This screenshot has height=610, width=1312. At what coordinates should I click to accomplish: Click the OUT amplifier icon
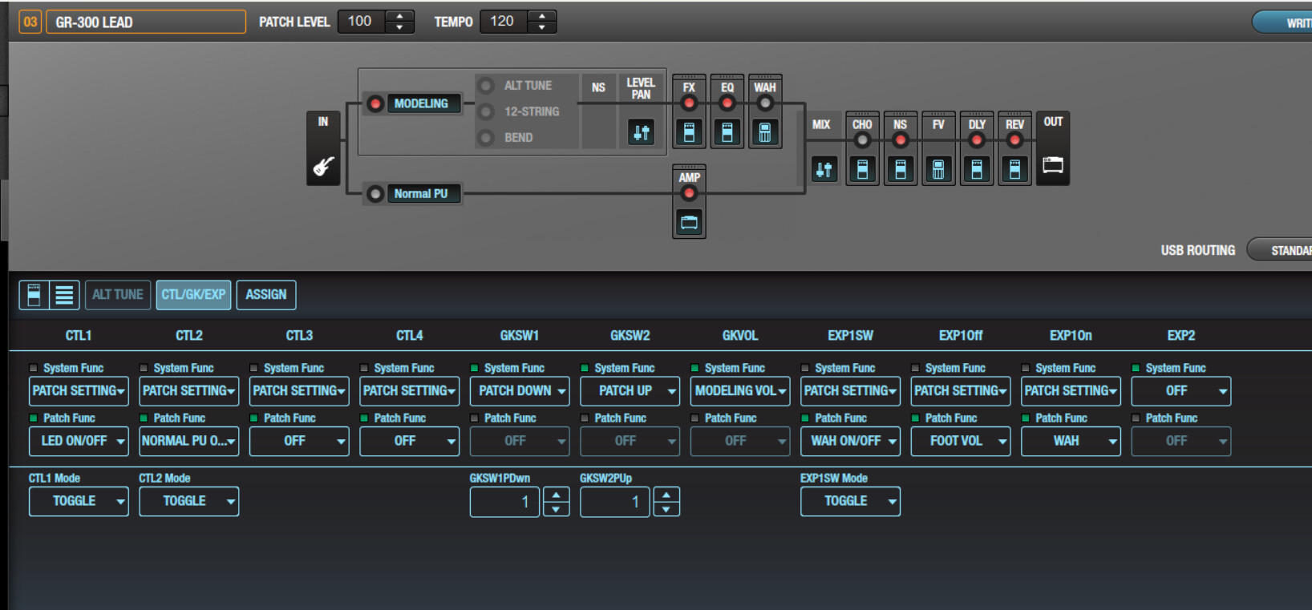click(1052, 165)
